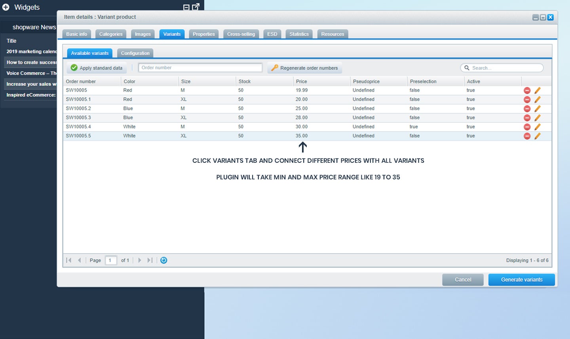This screenshot has height=339, width=570.
Task: Sort table by Price column header
Action: 321,81
